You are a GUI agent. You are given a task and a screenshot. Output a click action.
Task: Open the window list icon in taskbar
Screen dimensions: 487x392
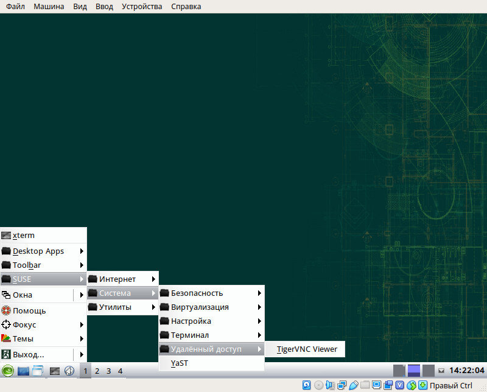click(x=38, y=371)
